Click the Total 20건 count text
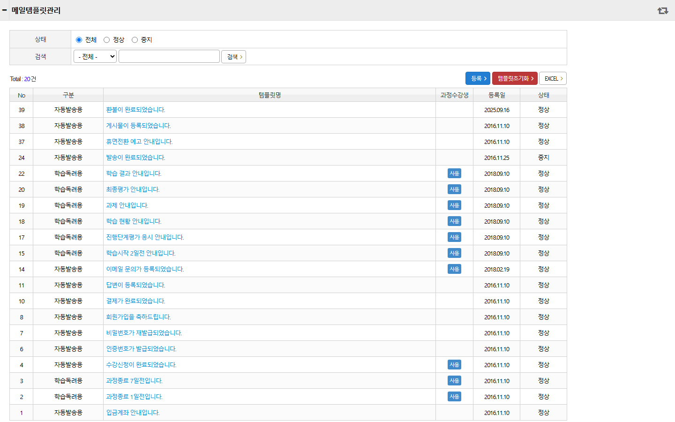 pos(23,79)
